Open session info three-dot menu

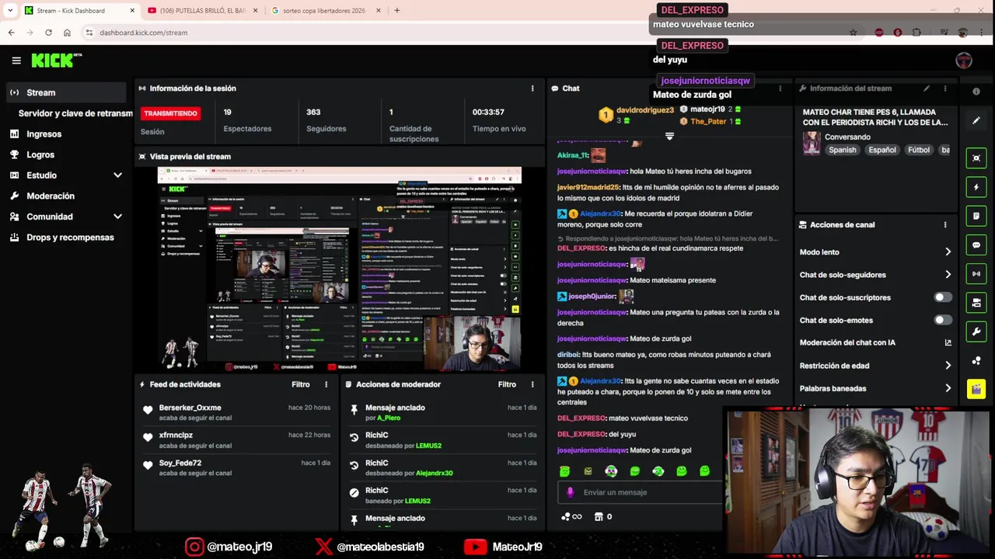(x=532, y=89)
